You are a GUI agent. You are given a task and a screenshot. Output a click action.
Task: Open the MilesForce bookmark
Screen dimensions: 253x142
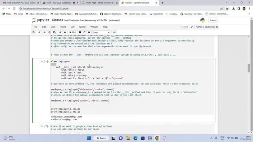click(x=156, y=14)
